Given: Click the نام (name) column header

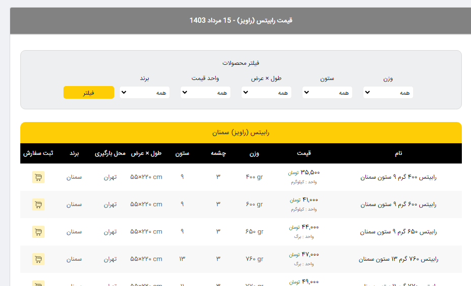Looking at the screenshot, I should click(x=398, y=153).
